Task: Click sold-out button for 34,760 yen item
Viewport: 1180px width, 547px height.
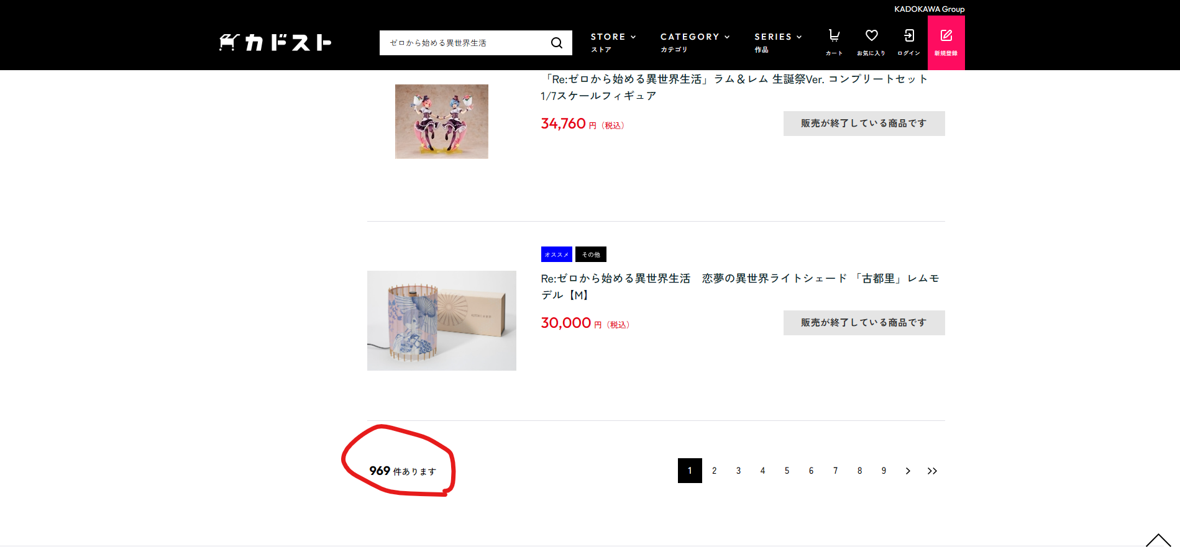Action: pyautogui.click(x=864, y=124)
